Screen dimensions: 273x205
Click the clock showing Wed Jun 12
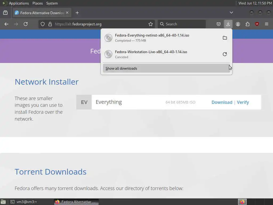click(x=255, y=3)
